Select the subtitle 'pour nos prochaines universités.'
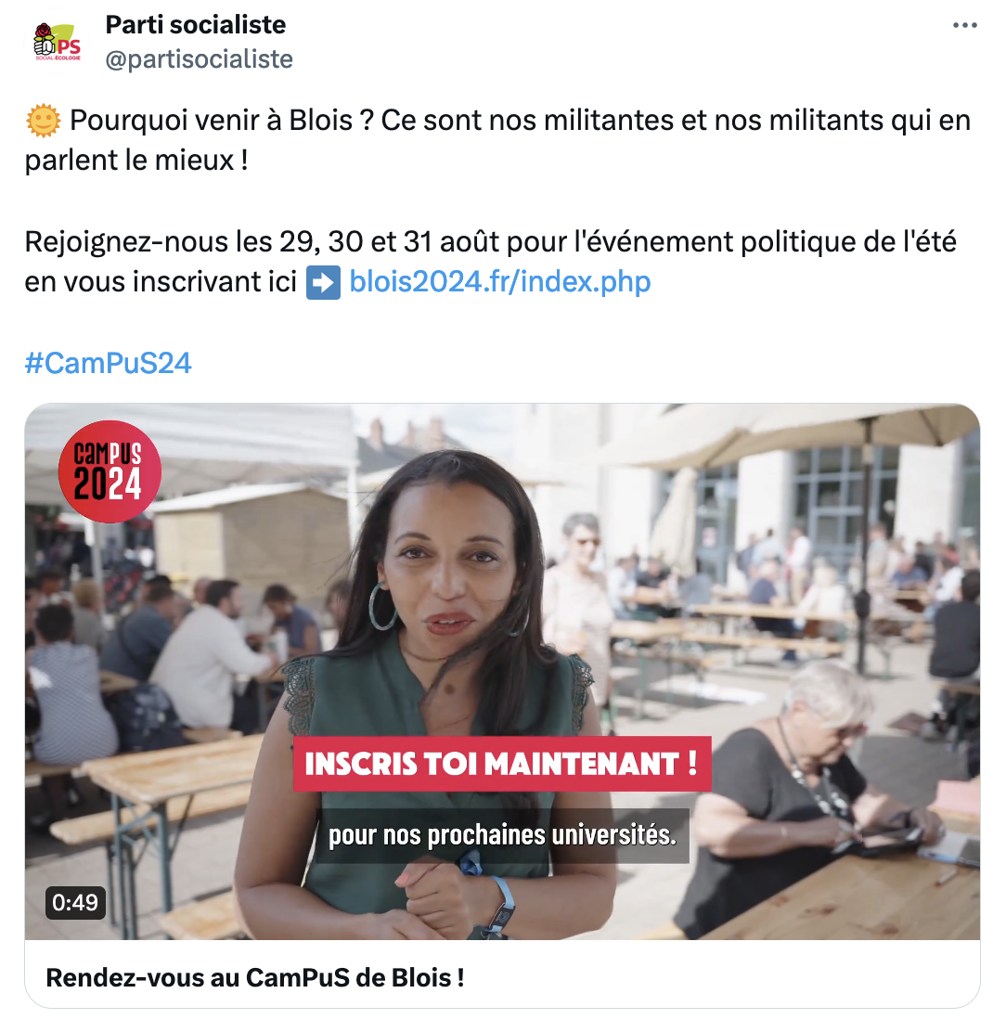The height and width of the screenshot is (1019, 1006). [x=502, y=836]
